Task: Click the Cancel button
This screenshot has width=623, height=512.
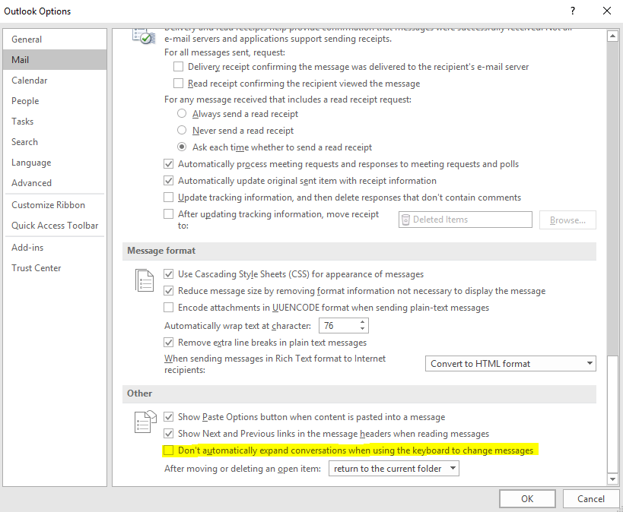Action: (591, 499)
